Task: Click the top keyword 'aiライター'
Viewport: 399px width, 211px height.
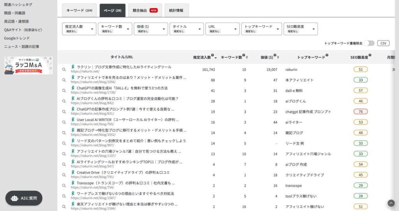Action: tap(294, 122)
